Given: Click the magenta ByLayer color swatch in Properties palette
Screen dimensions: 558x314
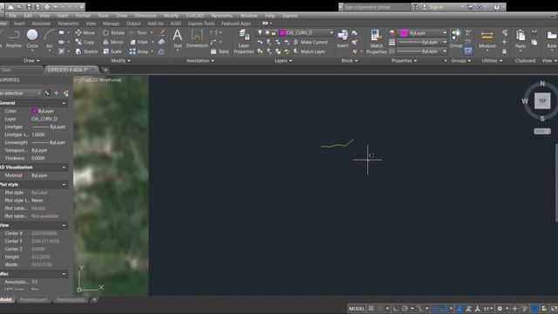Looking at the screenshot, I should [x=35, y=111].
